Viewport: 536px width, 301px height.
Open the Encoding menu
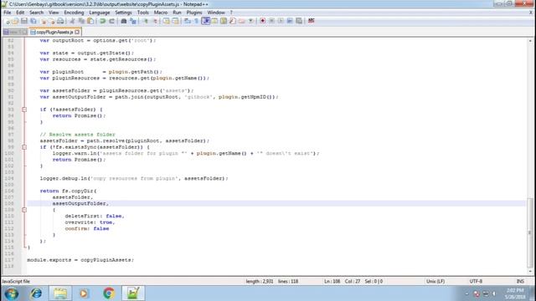pos(74,13)
